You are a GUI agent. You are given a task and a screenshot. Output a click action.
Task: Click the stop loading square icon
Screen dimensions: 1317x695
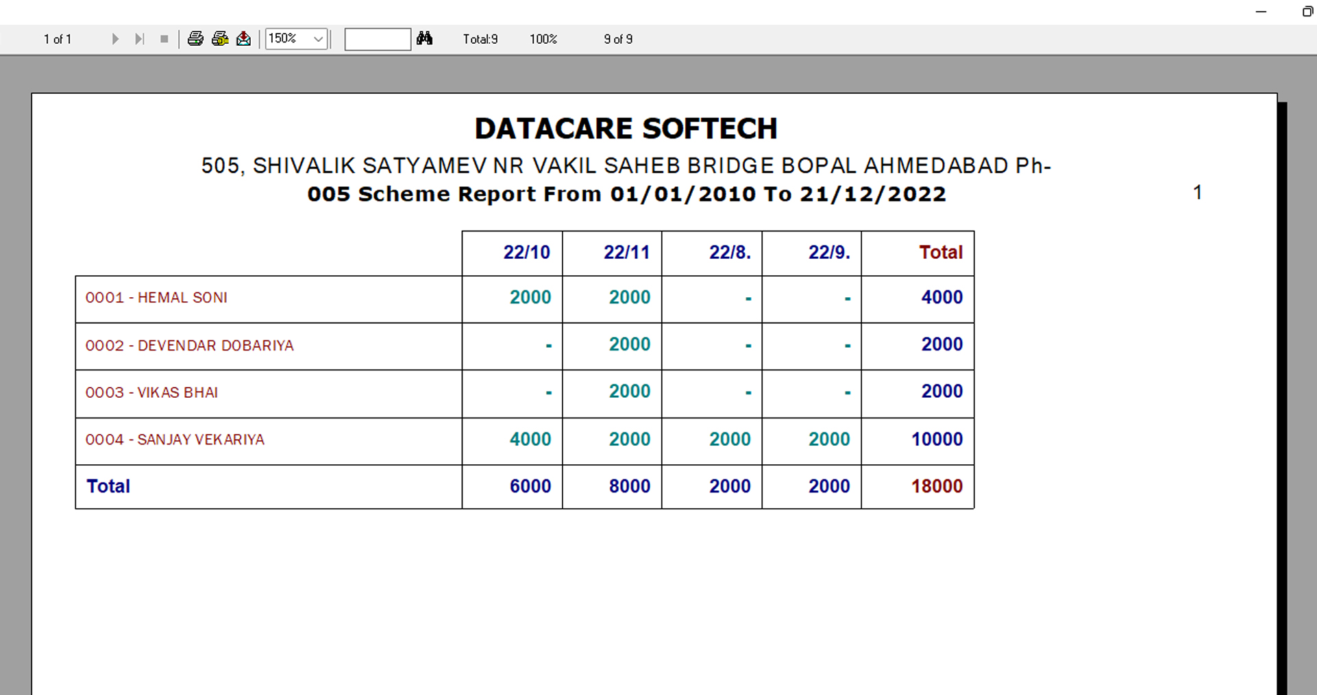(x=164, y=39)
